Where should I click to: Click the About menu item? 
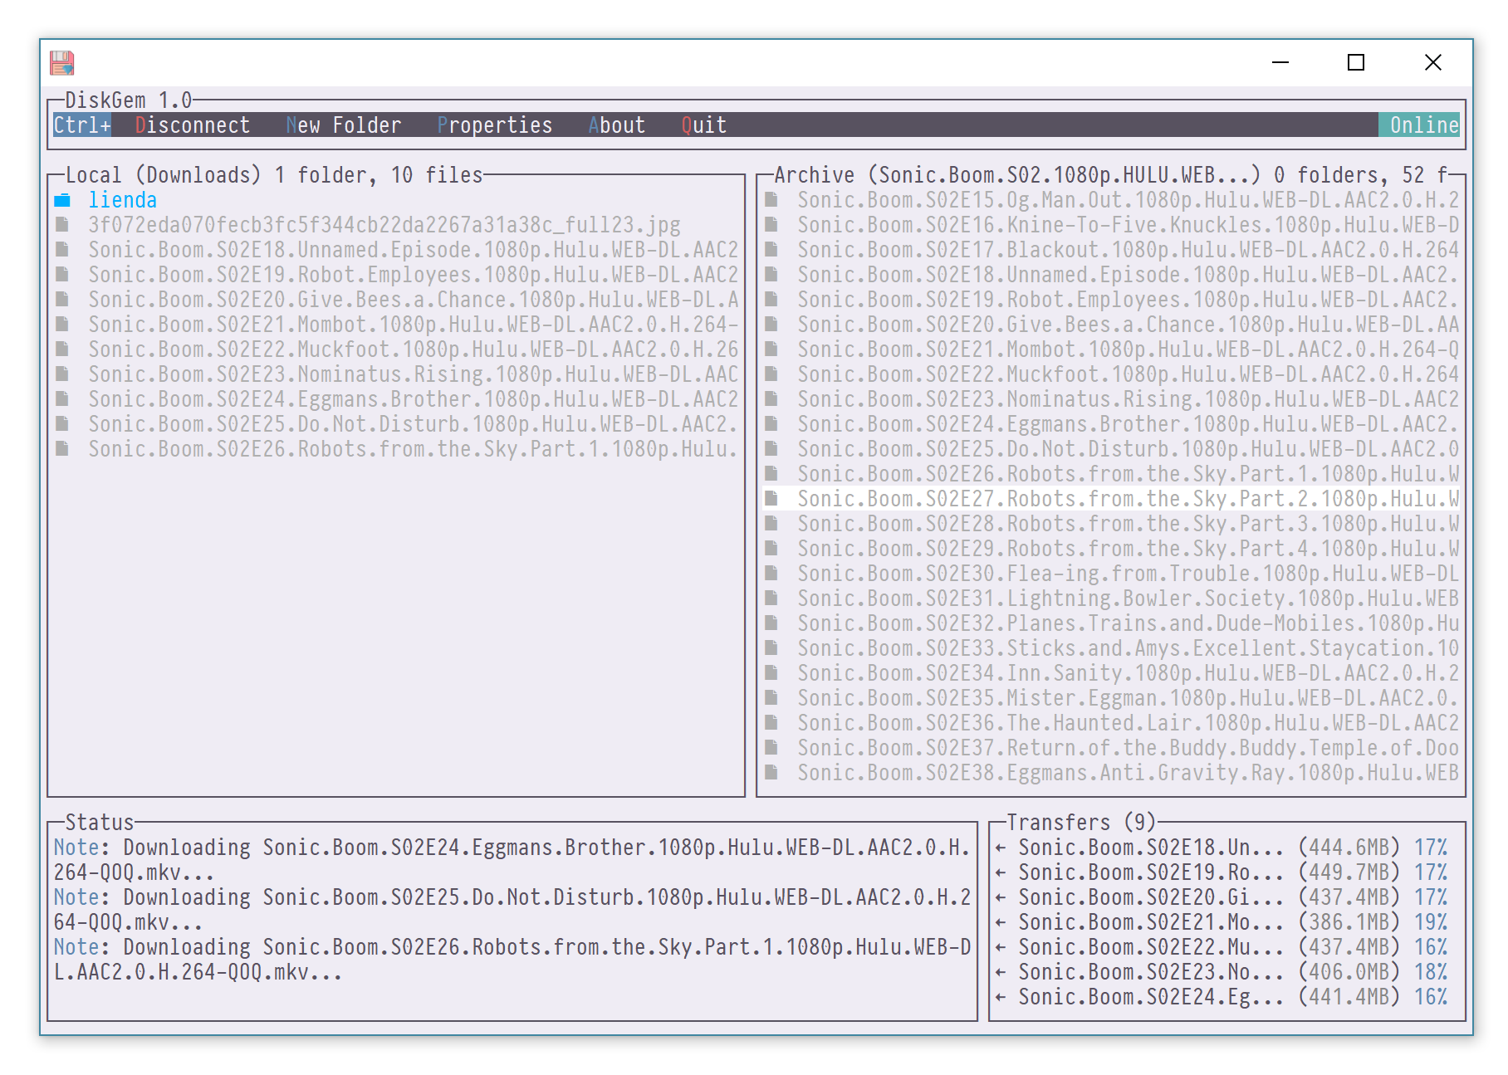[x=616, y=125]
